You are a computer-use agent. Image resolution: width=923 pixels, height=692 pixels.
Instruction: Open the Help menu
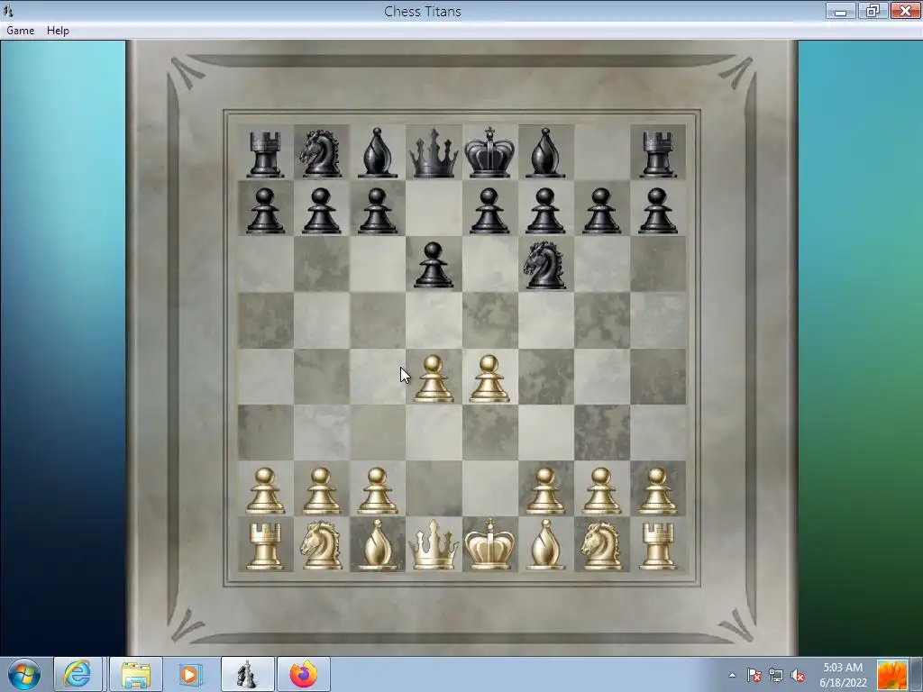(58, 31)
